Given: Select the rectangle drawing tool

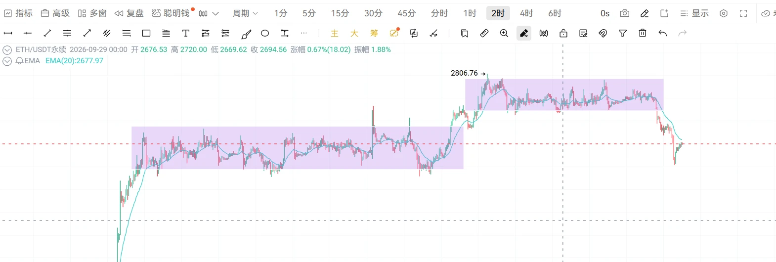Looking at the screenshot, I should (x=146, y=33).
